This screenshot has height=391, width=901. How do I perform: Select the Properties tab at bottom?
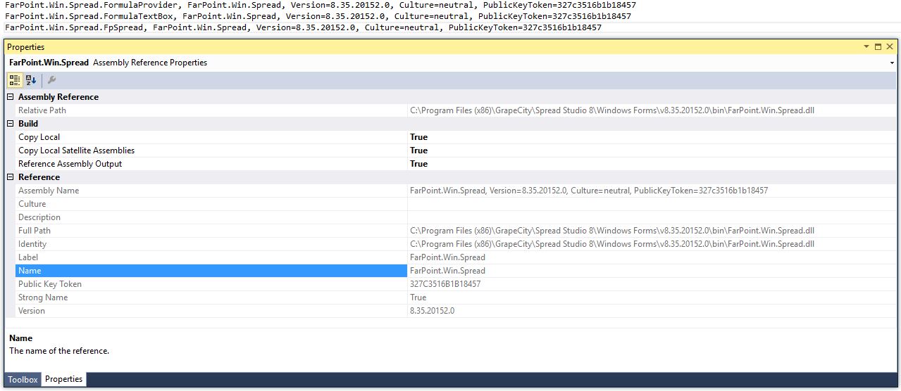click(x=64, y=379)
